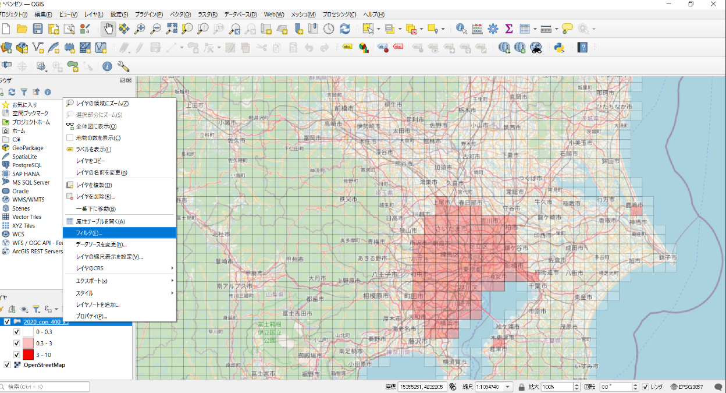Select the Measure ruler tool
Viewport: 726px width, 393px height.
pyautogui.click(x=546, y=29)
